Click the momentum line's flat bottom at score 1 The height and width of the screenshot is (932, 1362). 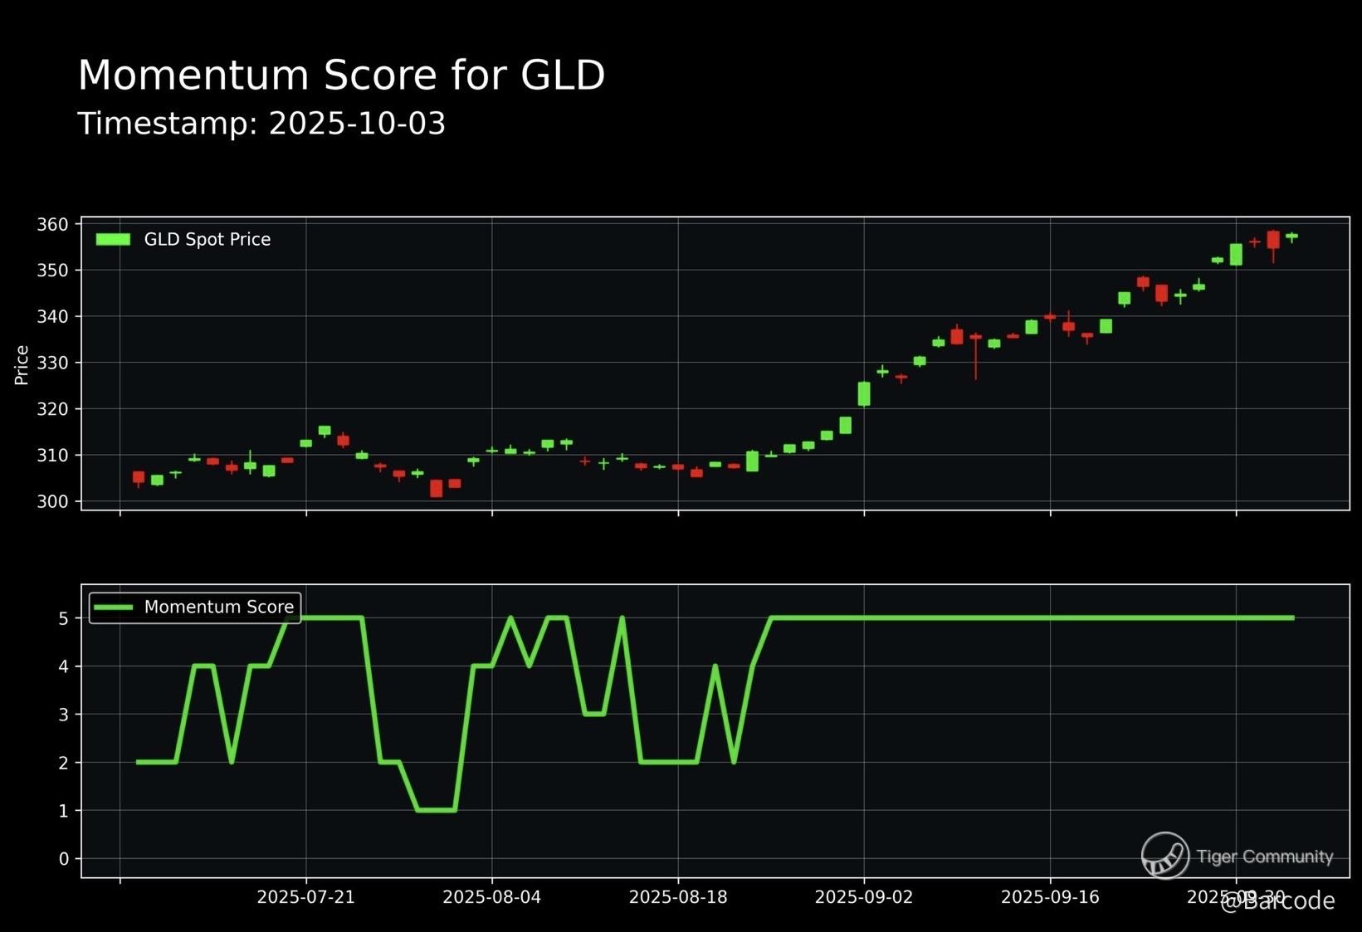coord(437,810)
